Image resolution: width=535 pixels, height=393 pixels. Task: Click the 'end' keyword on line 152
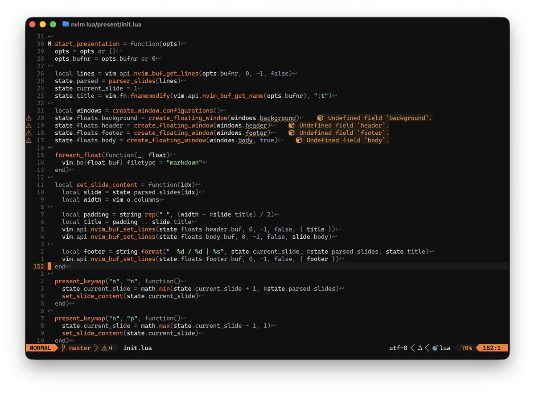click(60, 266)
